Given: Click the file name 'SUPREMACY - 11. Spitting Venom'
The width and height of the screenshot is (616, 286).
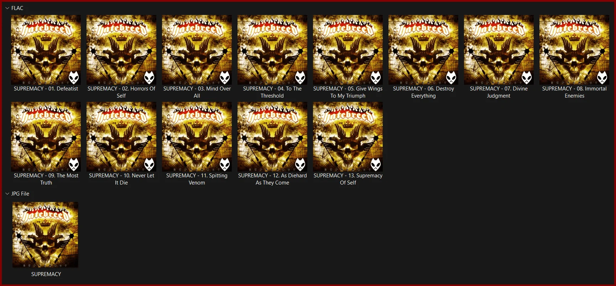Looking at the screenshot, I should tap(197, 179).
